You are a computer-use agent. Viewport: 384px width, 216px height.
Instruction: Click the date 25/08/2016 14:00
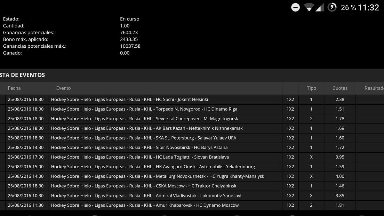point(26,176)
